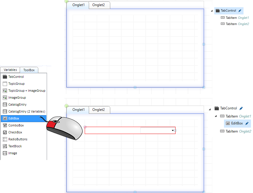Click the 'ComboBox' label in ToolBox
Viewport: 253px width, 193px height.
[x=16, y=125]
